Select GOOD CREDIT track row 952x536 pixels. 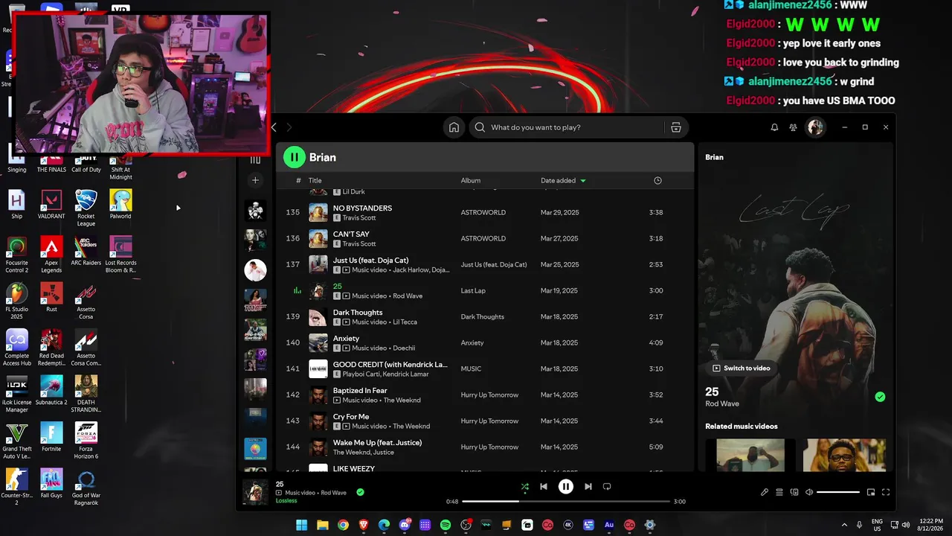[484, 368]
